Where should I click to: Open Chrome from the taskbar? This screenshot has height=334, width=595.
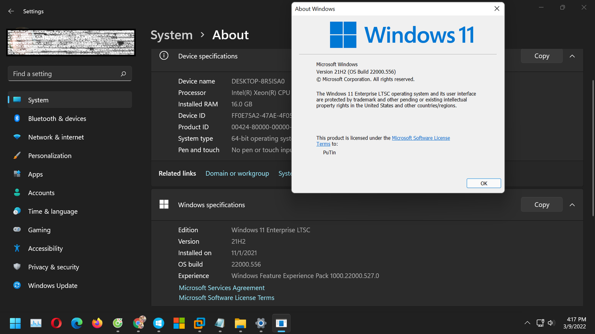point(139,322)
